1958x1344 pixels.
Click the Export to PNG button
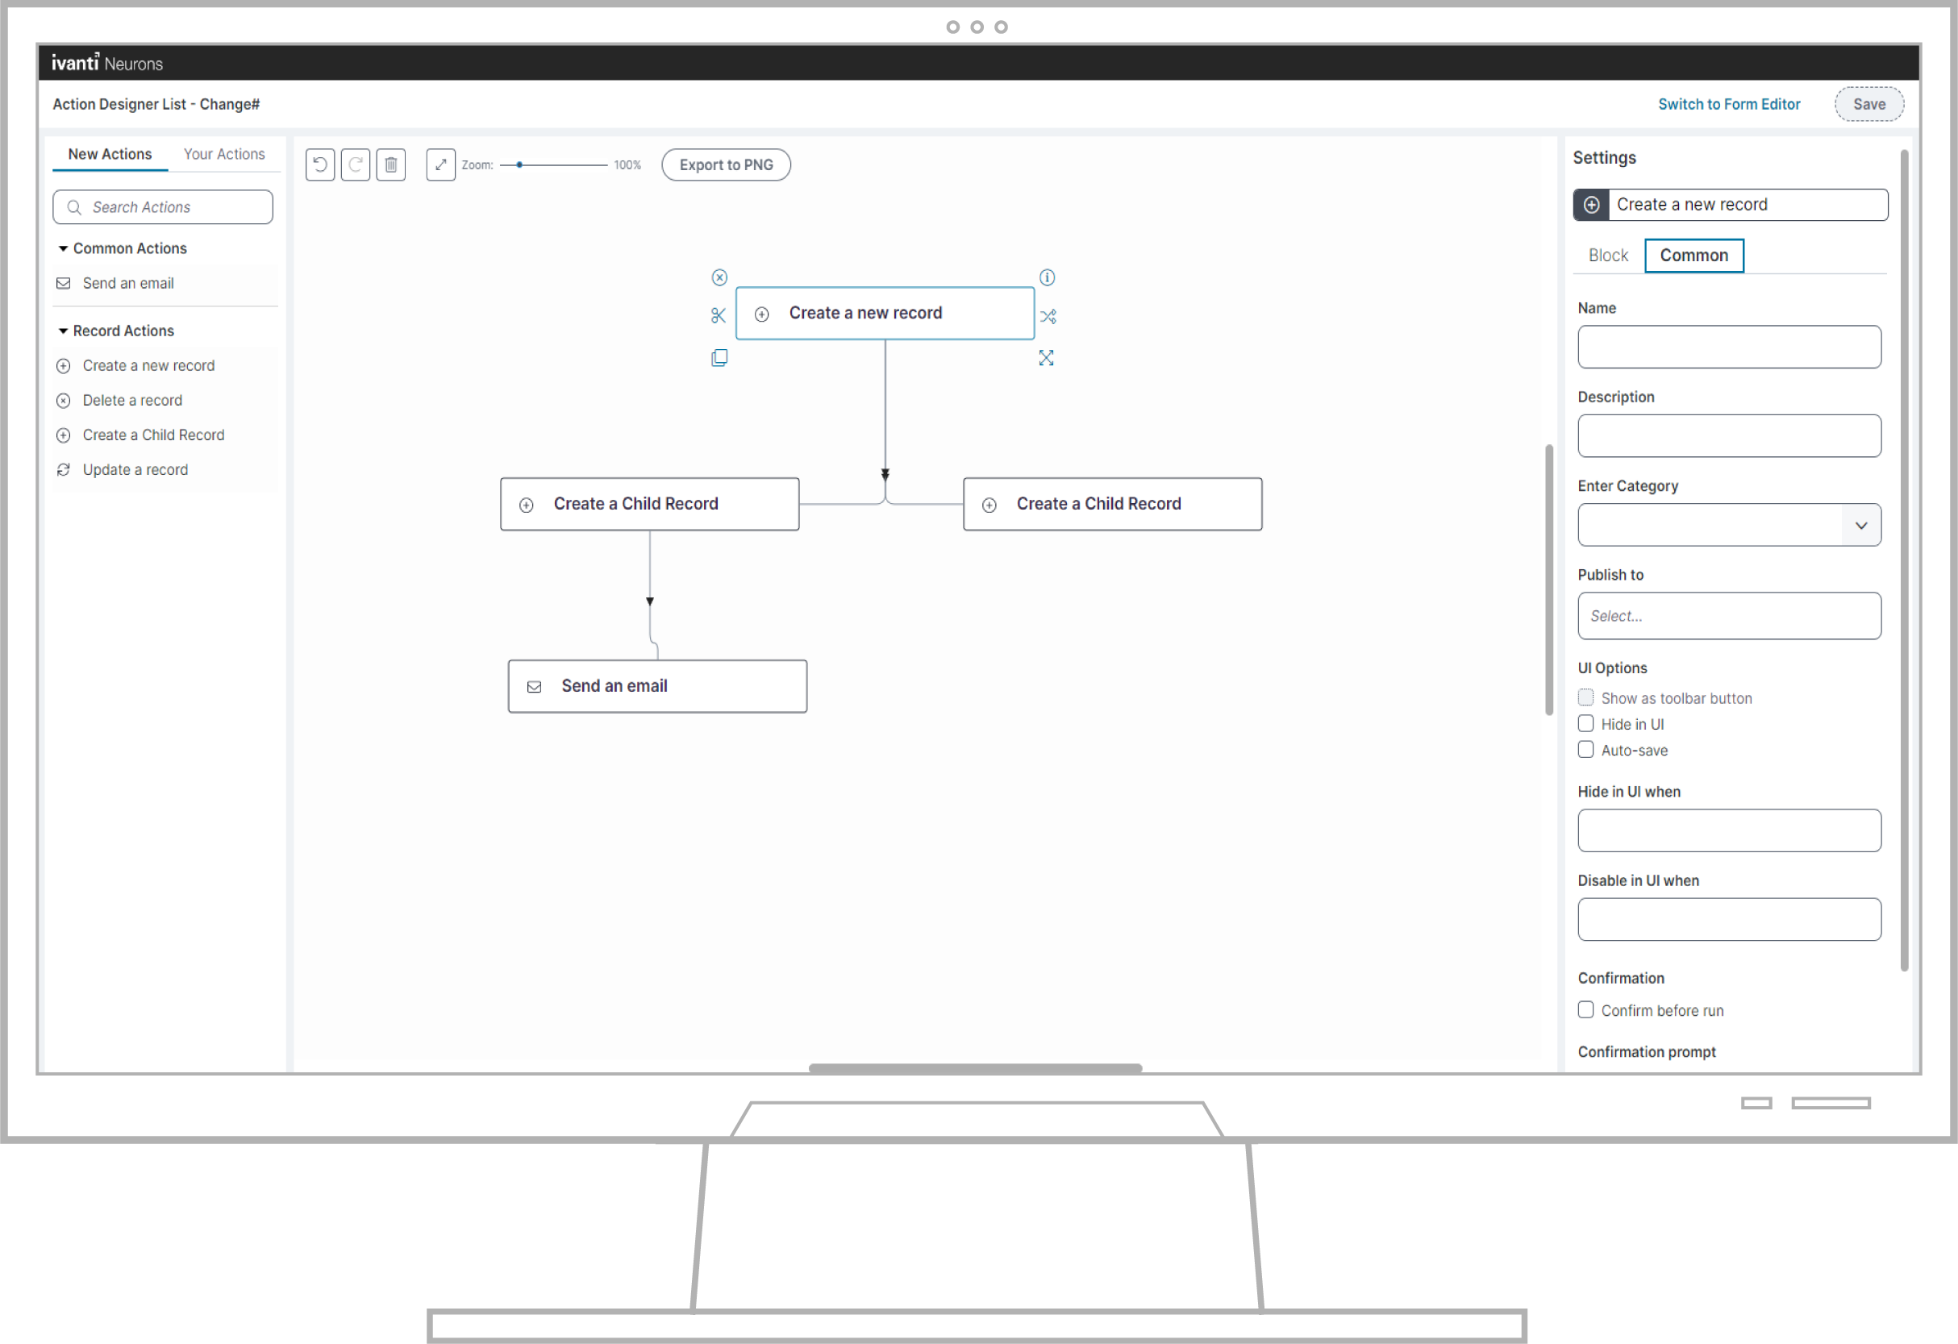726,164
